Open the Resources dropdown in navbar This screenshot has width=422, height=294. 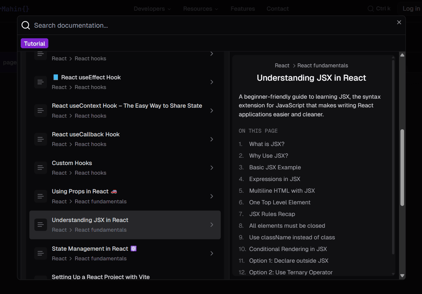pyautogui.click(x=201, y=9)
